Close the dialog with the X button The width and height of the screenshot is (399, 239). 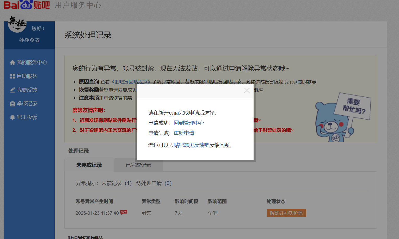pos(247,91)
